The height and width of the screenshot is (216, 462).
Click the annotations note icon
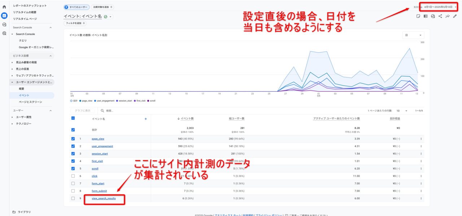click(418, 16)
